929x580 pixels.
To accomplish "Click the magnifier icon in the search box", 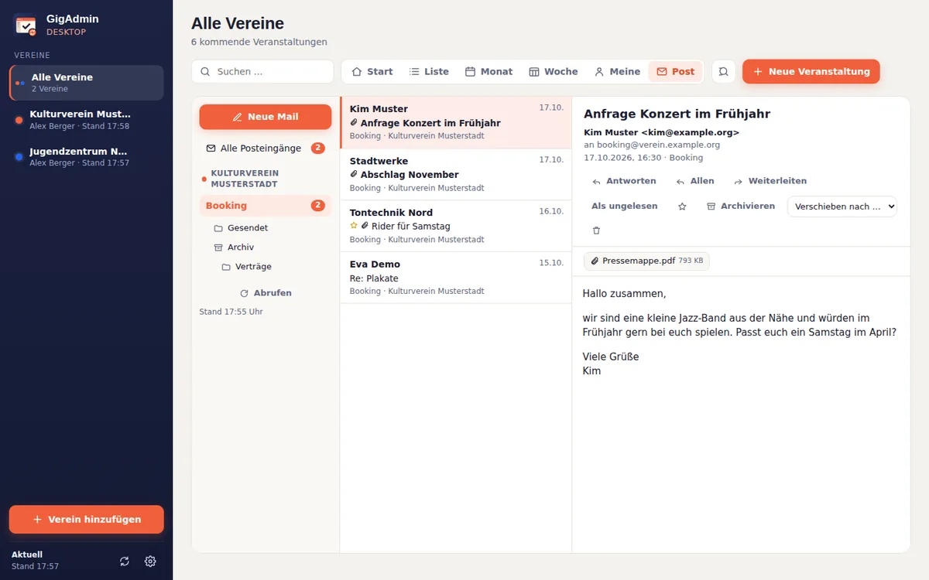I will point(205,71).
